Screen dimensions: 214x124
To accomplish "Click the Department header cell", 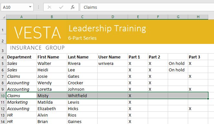I will pos(21,57).
